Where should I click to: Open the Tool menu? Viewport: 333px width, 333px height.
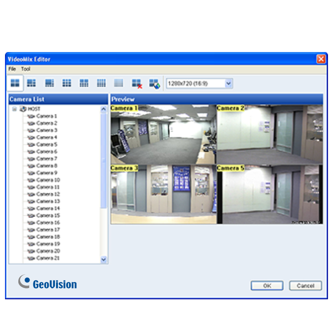click(26, 69)
